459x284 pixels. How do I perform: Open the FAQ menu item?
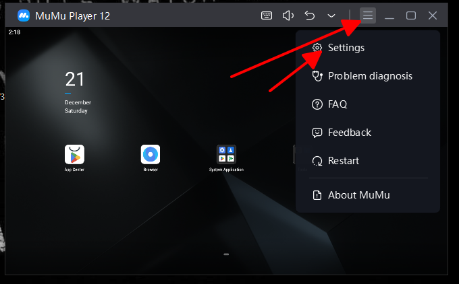[x=368, y=104]
